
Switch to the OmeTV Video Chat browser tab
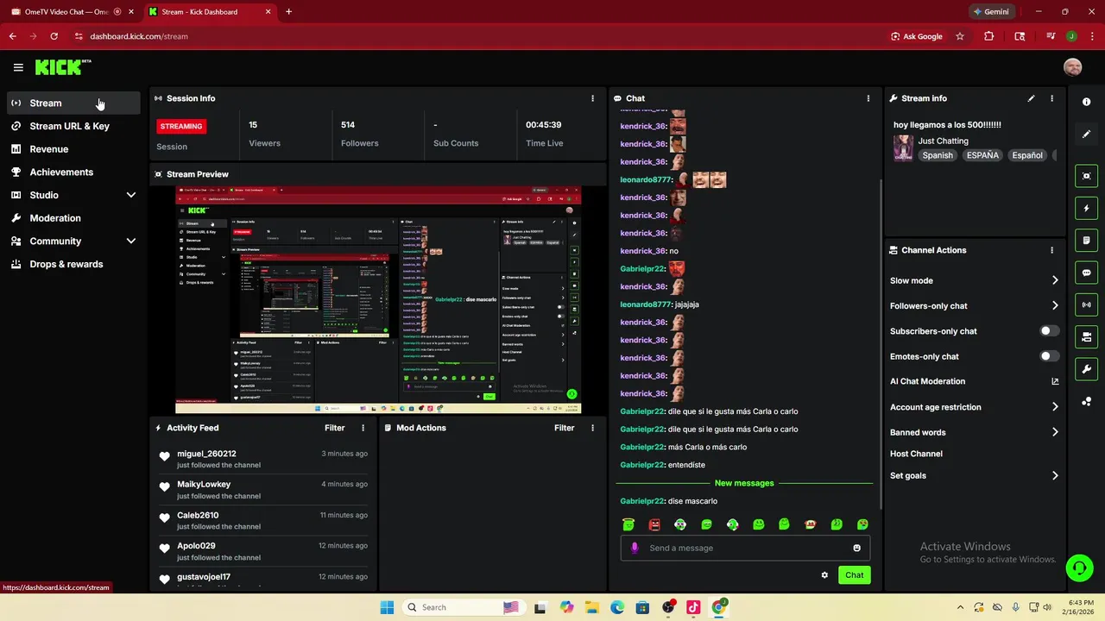click(x=73, y=12)
